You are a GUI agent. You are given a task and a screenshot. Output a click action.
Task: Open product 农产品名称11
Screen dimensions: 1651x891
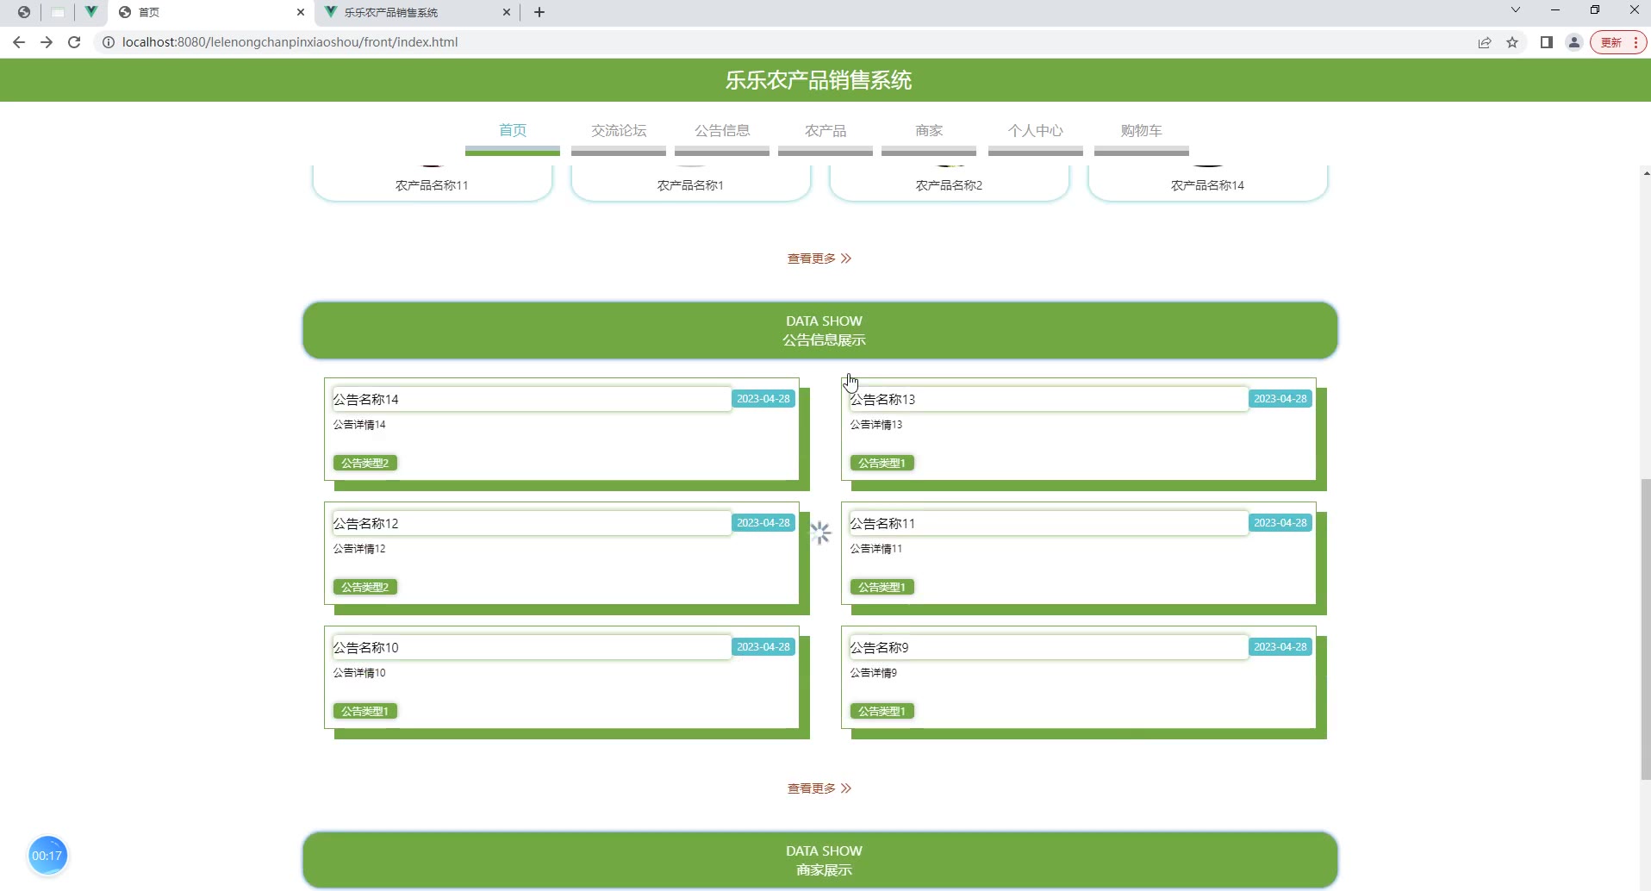tap(432, 184)
